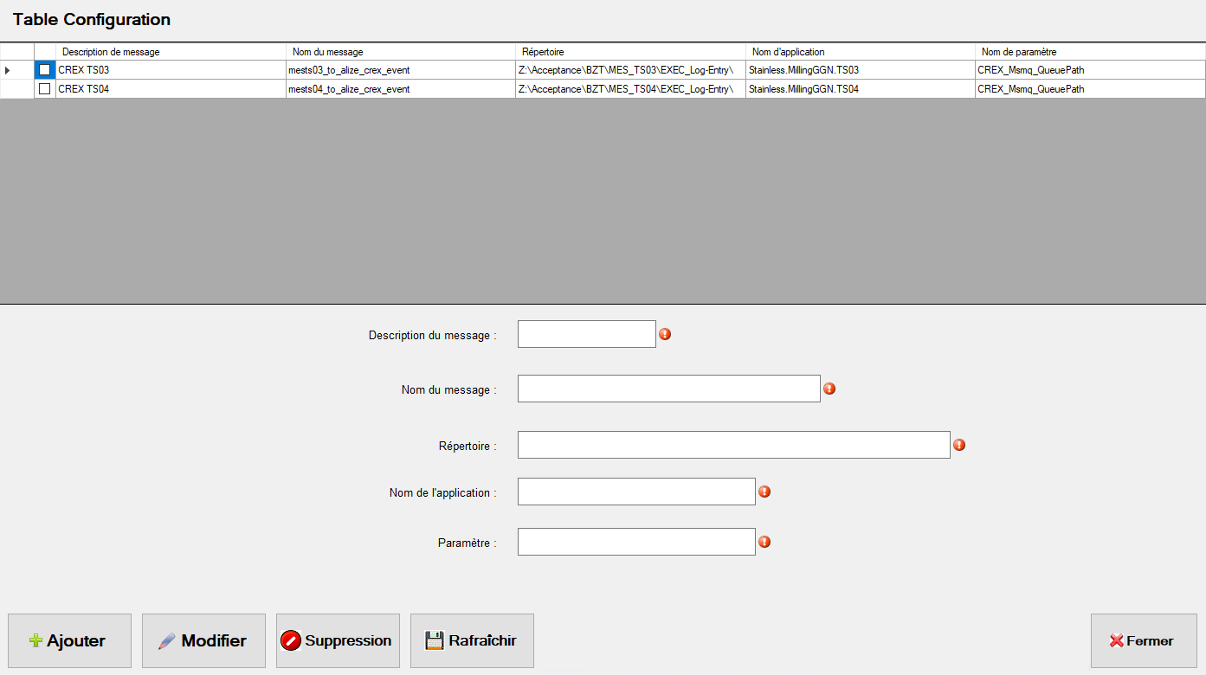
Task: Select the CREX TS03 row indicator arrow
Action: pos(9,69)
